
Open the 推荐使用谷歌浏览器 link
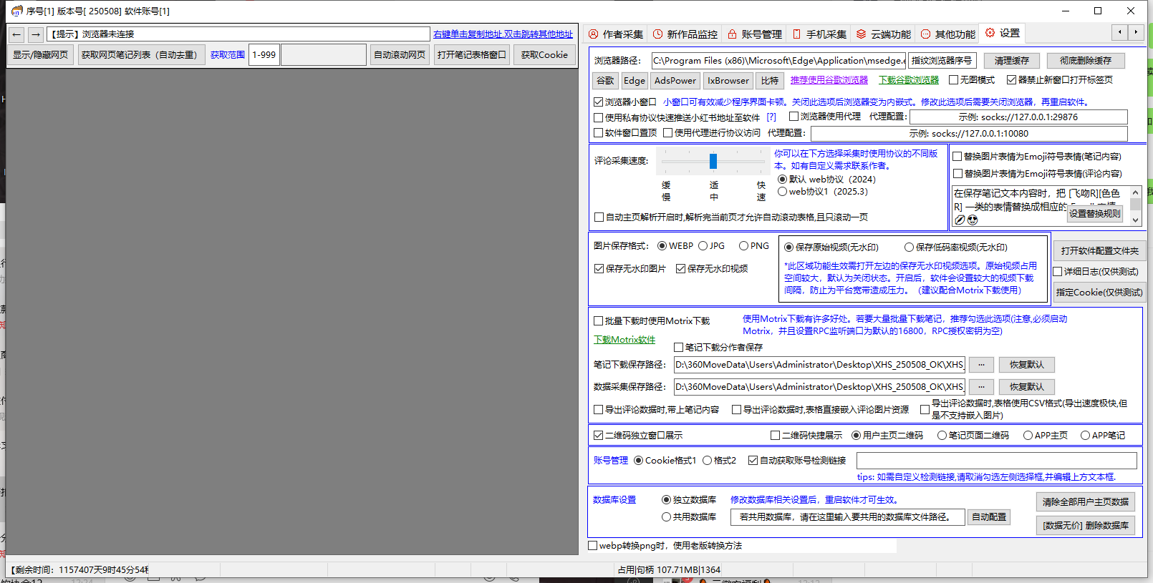click(x=829, y=80)
